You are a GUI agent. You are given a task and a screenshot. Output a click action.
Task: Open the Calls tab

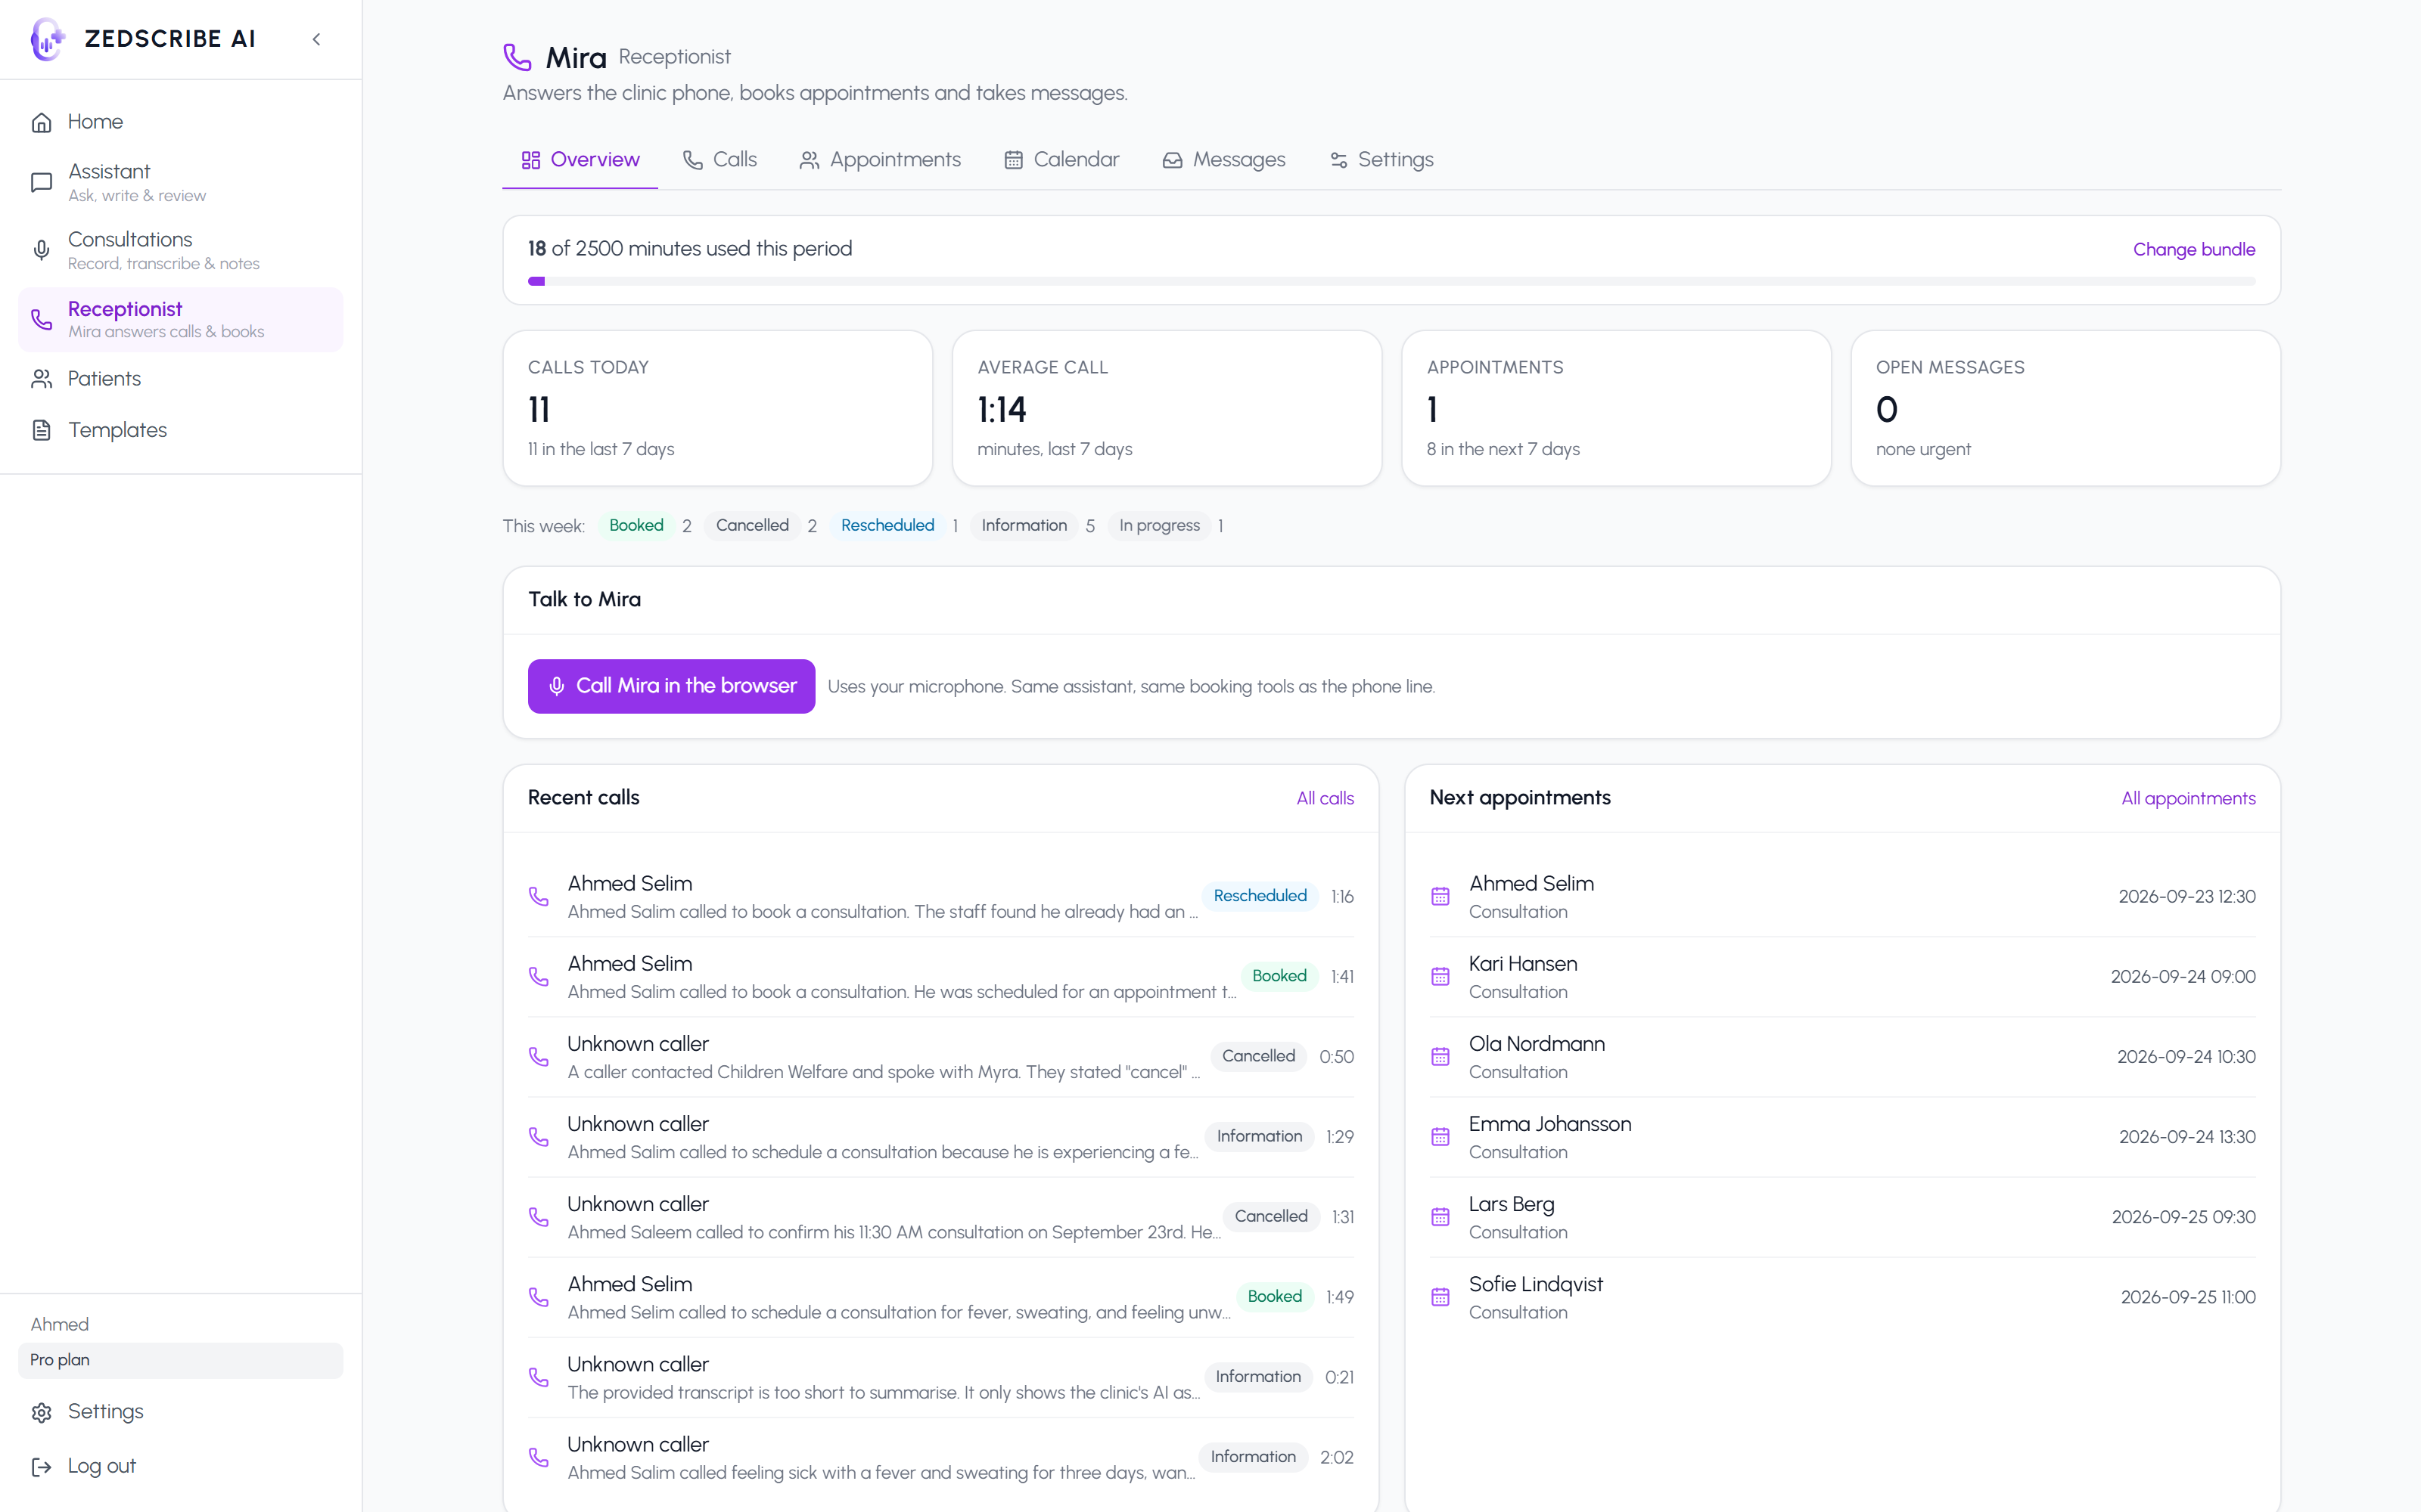719,160
